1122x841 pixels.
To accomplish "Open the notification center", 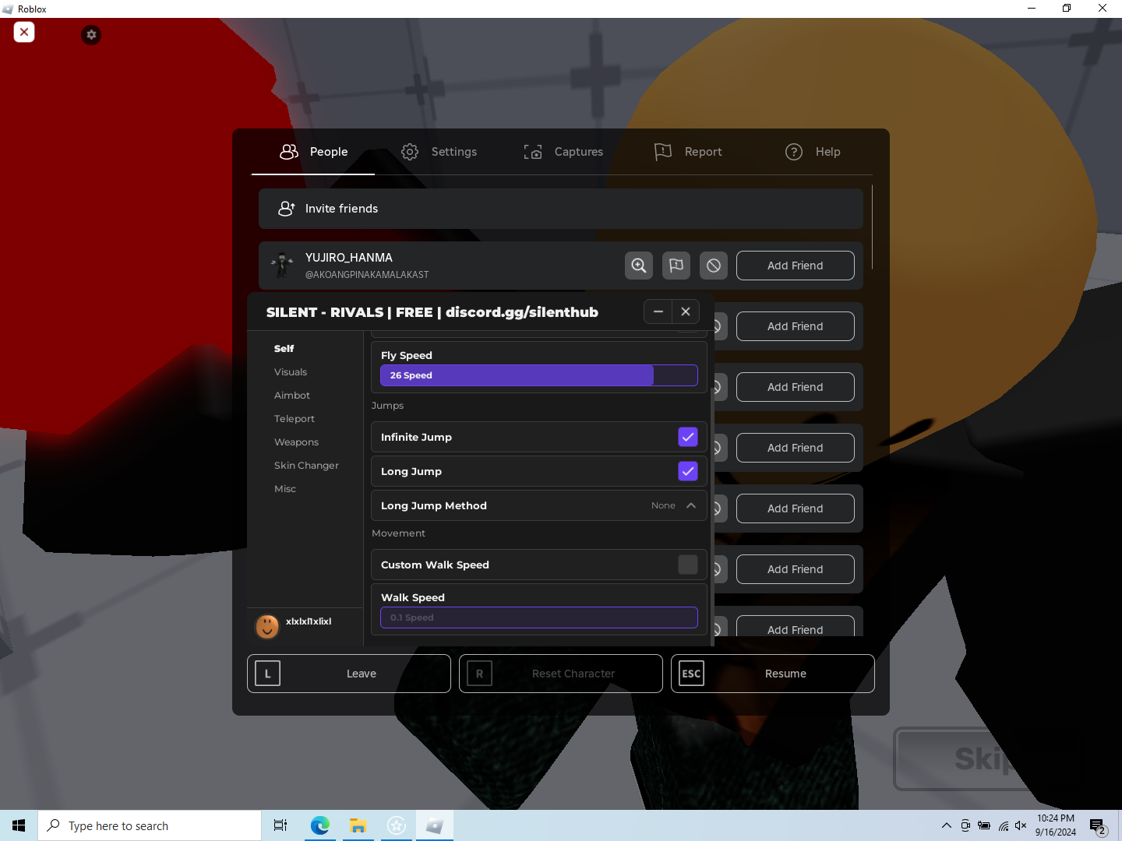I will pos(1099,825).
